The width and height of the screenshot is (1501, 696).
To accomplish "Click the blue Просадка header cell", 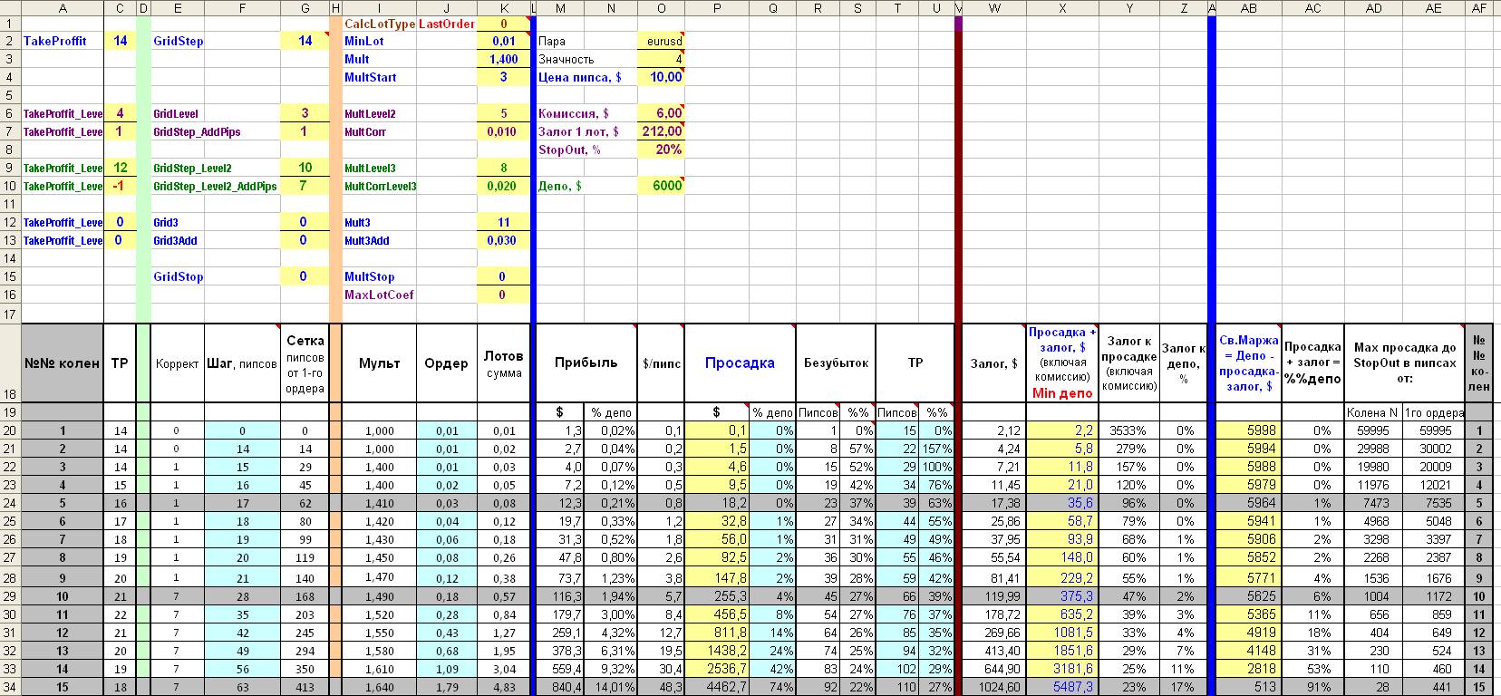I will pos(740,362).
